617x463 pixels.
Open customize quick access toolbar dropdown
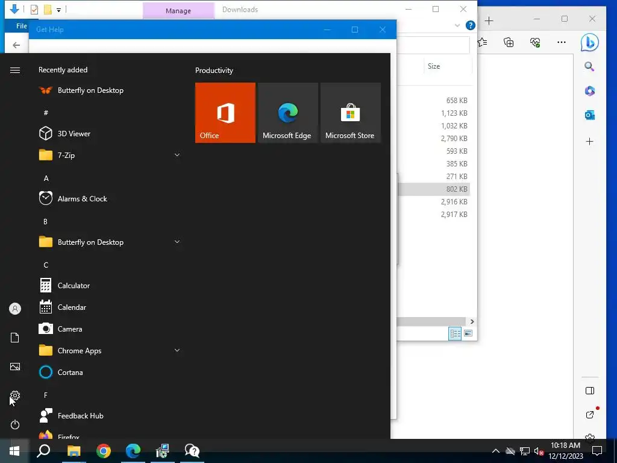point(58,10)
